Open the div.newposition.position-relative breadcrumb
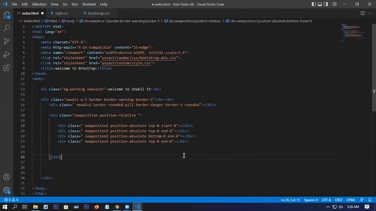 [192, 21]
